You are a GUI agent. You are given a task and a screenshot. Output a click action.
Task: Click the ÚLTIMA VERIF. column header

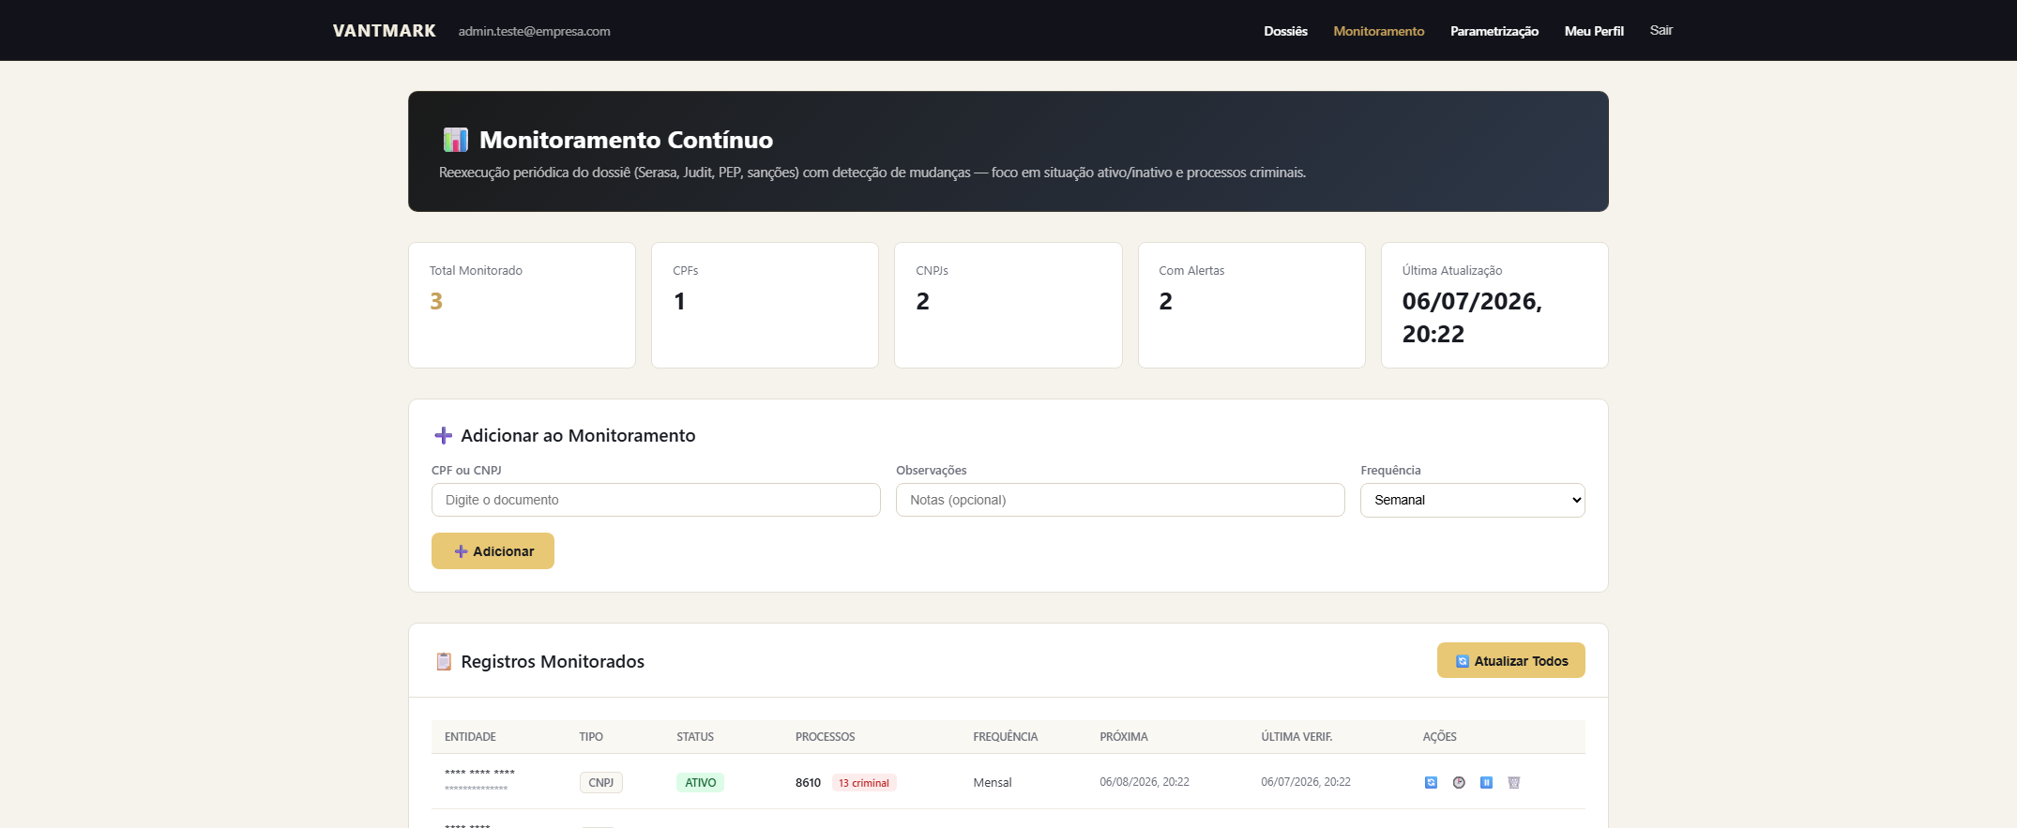tap(1297, 736)
